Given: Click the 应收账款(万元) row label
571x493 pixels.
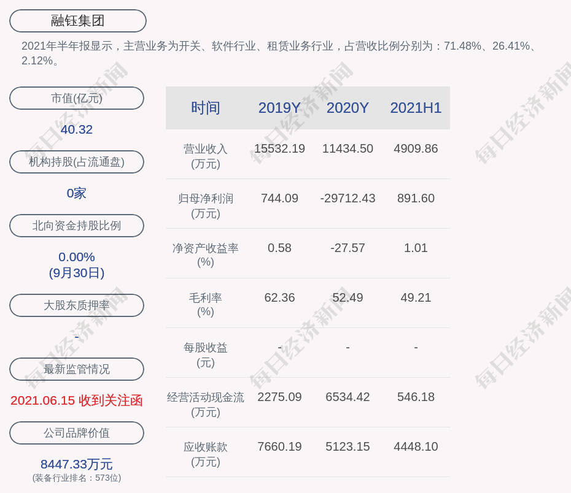Looking at the screenshot, I should coord(206,454).
